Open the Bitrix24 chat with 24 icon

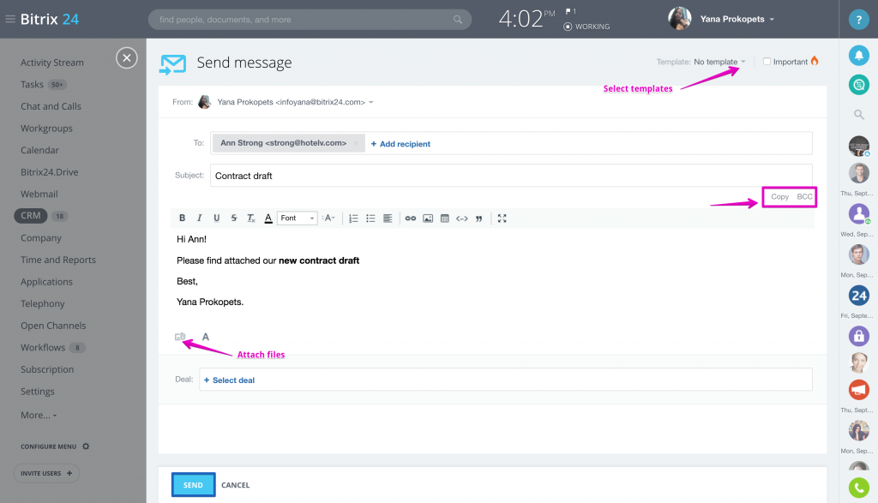858,296
